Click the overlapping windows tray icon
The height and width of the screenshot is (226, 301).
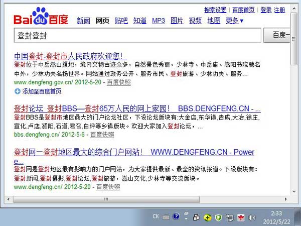click(196, 217)
